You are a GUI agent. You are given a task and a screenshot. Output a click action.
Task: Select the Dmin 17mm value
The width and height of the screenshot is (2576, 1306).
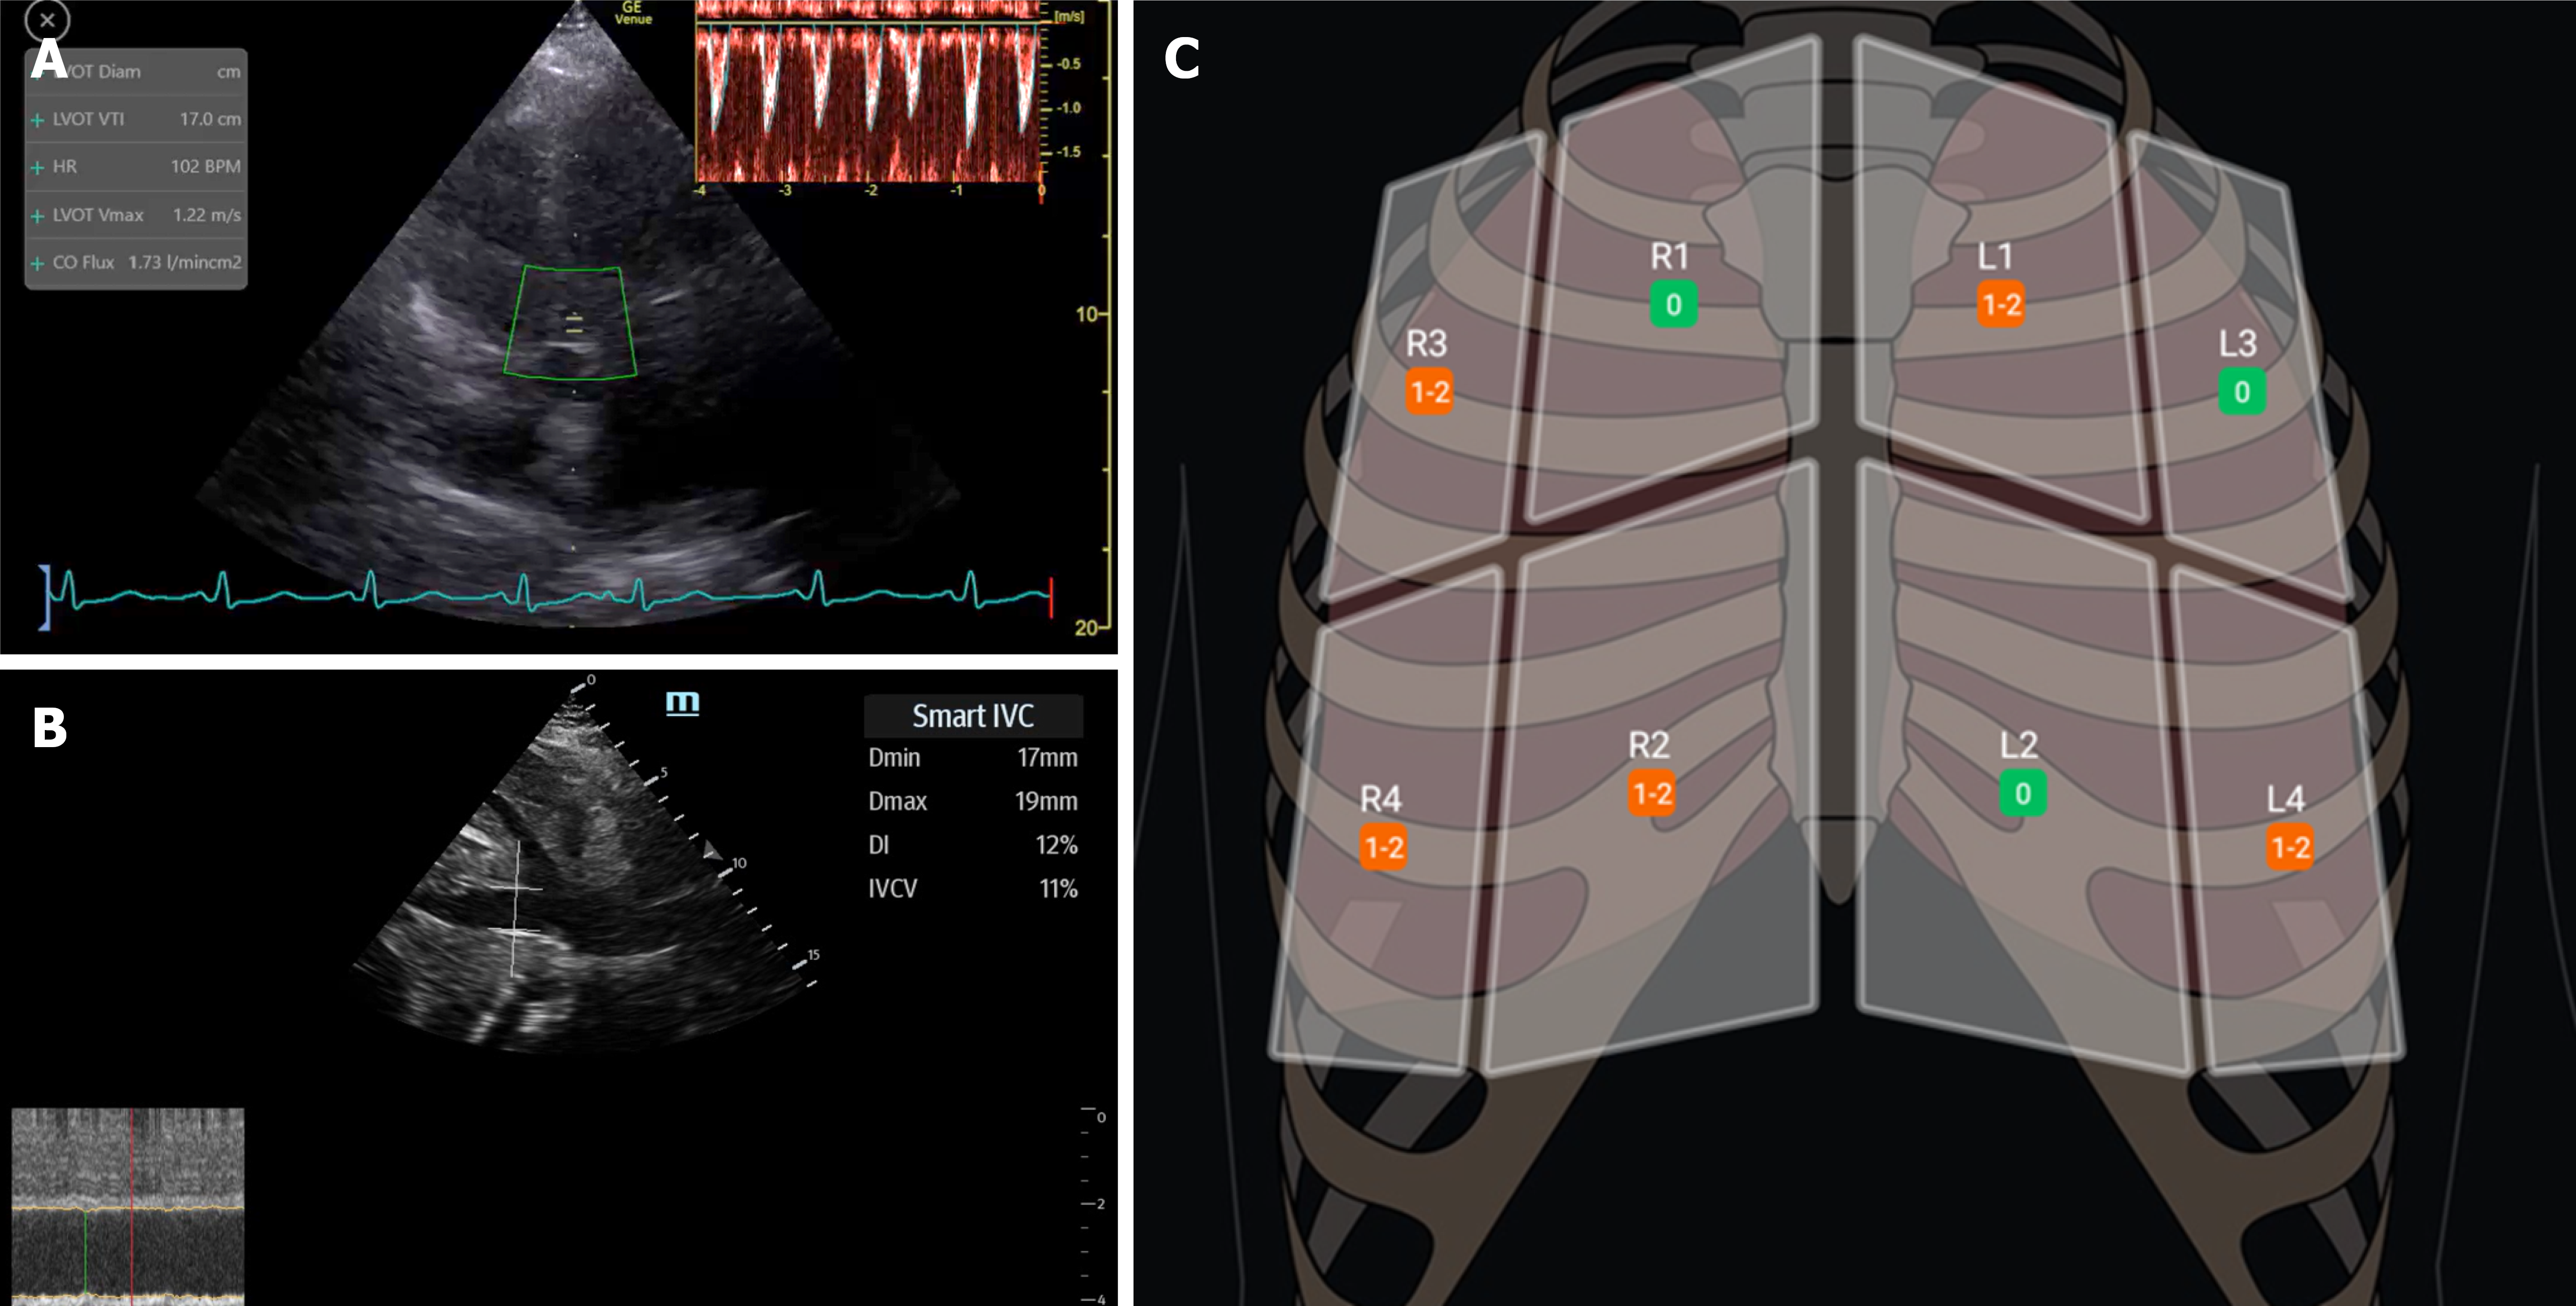click(1047, 758)
